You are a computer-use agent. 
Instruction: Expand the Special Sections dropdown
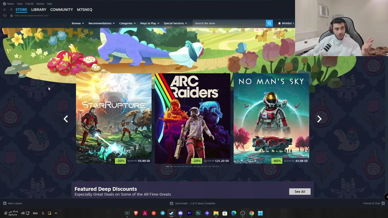coord(176,23)
